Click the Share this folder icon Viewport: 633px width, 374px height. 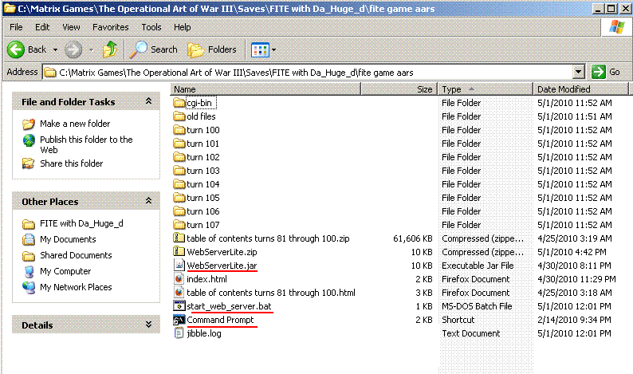tap(28, 163)
